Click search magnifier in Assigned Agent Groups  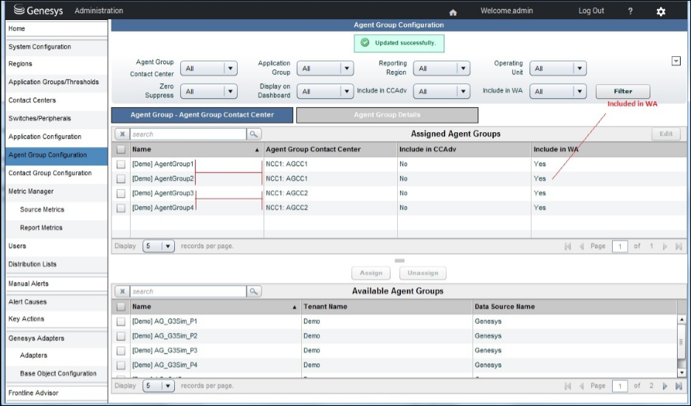coord(254,134)
